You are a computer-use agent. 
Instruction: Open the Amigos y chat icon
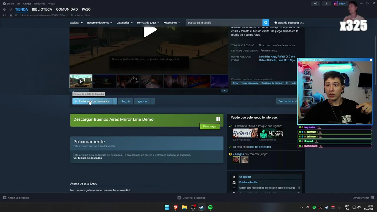pyautogui.click(x=372, y=198)
